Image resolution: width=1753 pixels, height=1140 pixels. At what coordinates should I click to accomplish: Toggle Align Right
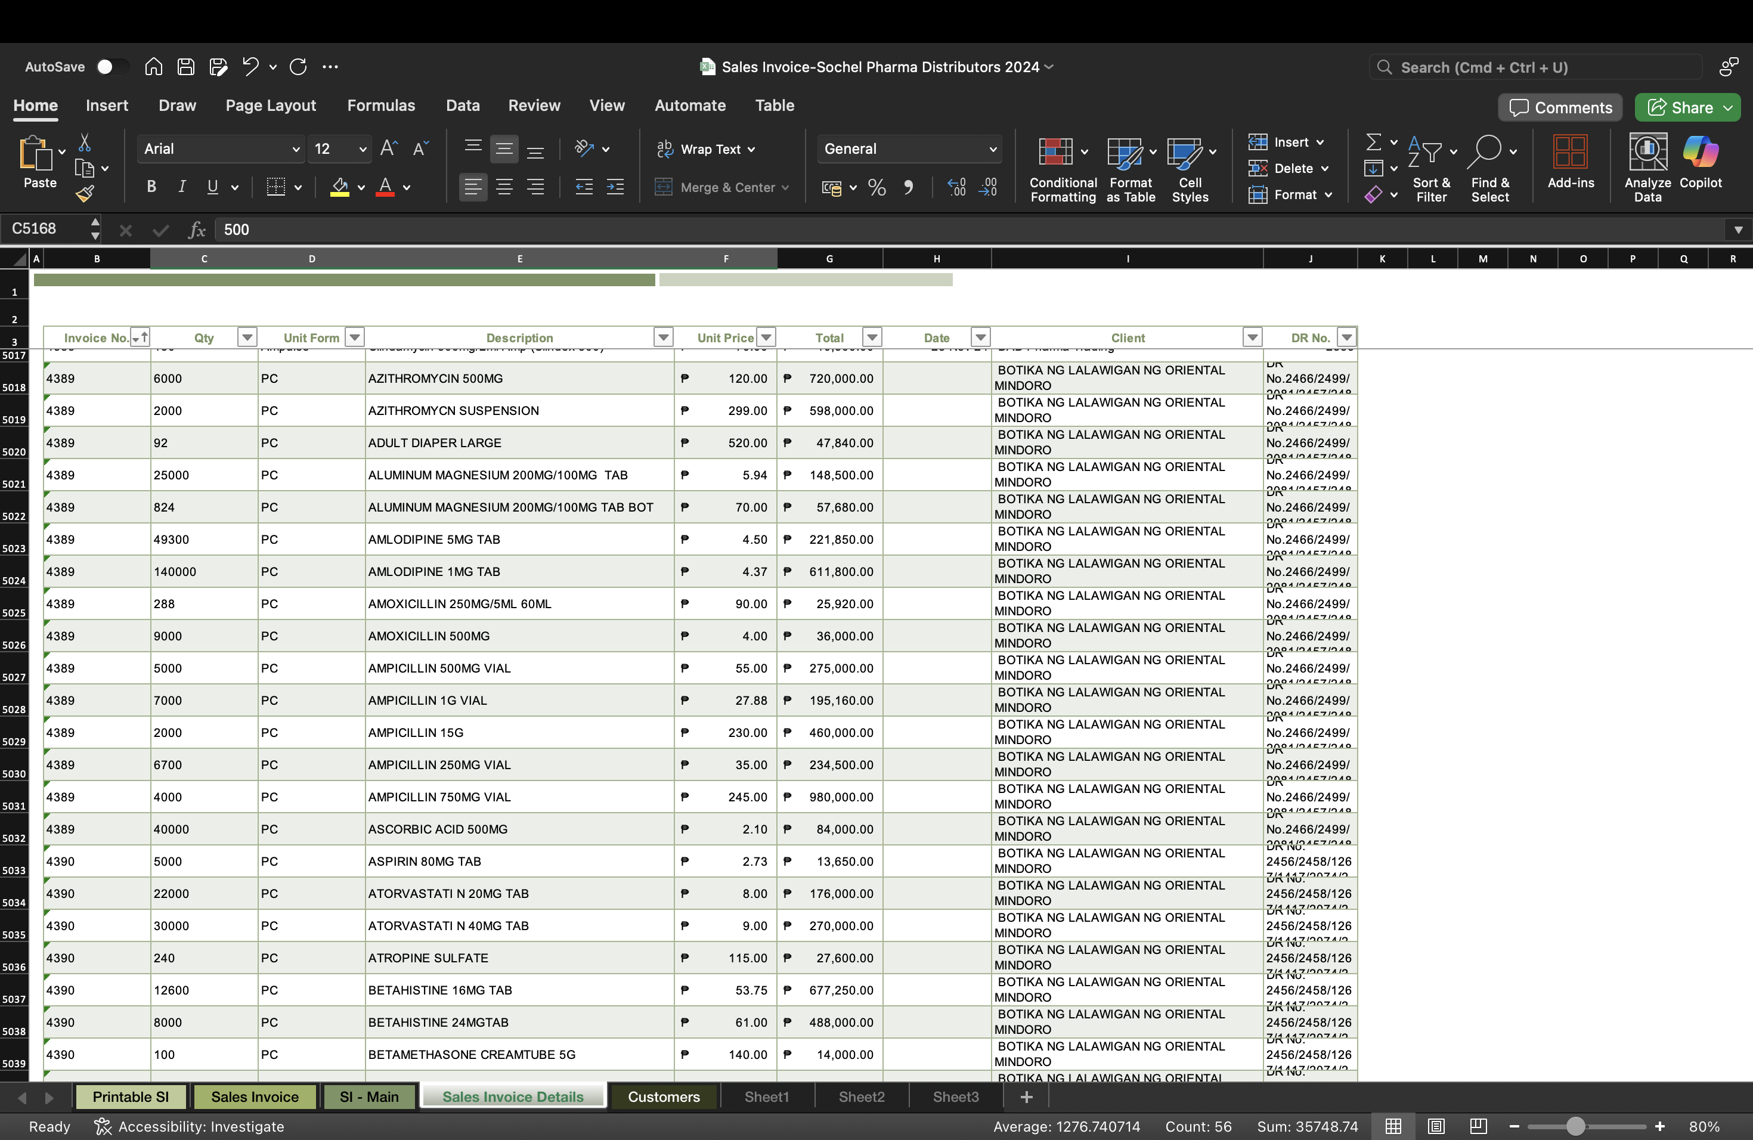(535, 187)
